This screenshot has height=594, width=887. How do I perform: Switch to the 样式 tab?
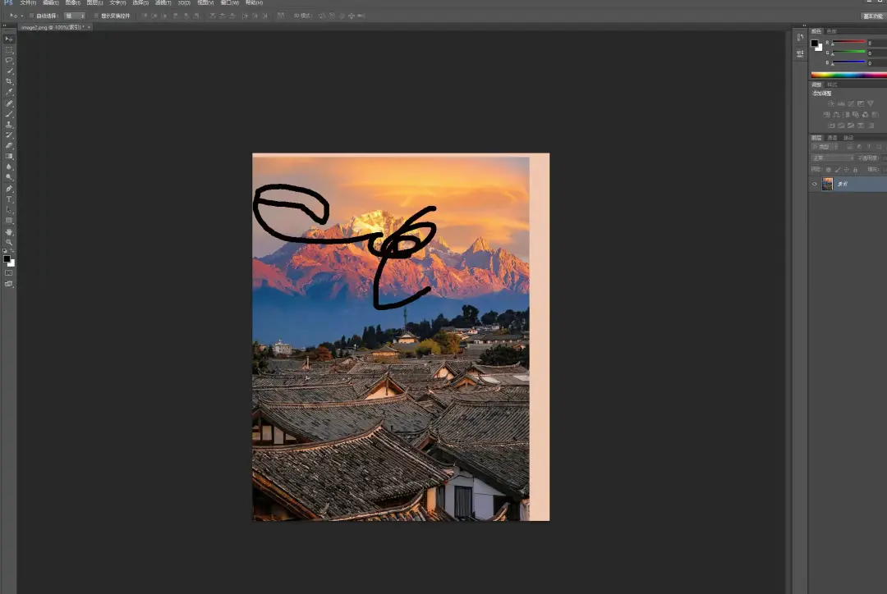[832, 85]
